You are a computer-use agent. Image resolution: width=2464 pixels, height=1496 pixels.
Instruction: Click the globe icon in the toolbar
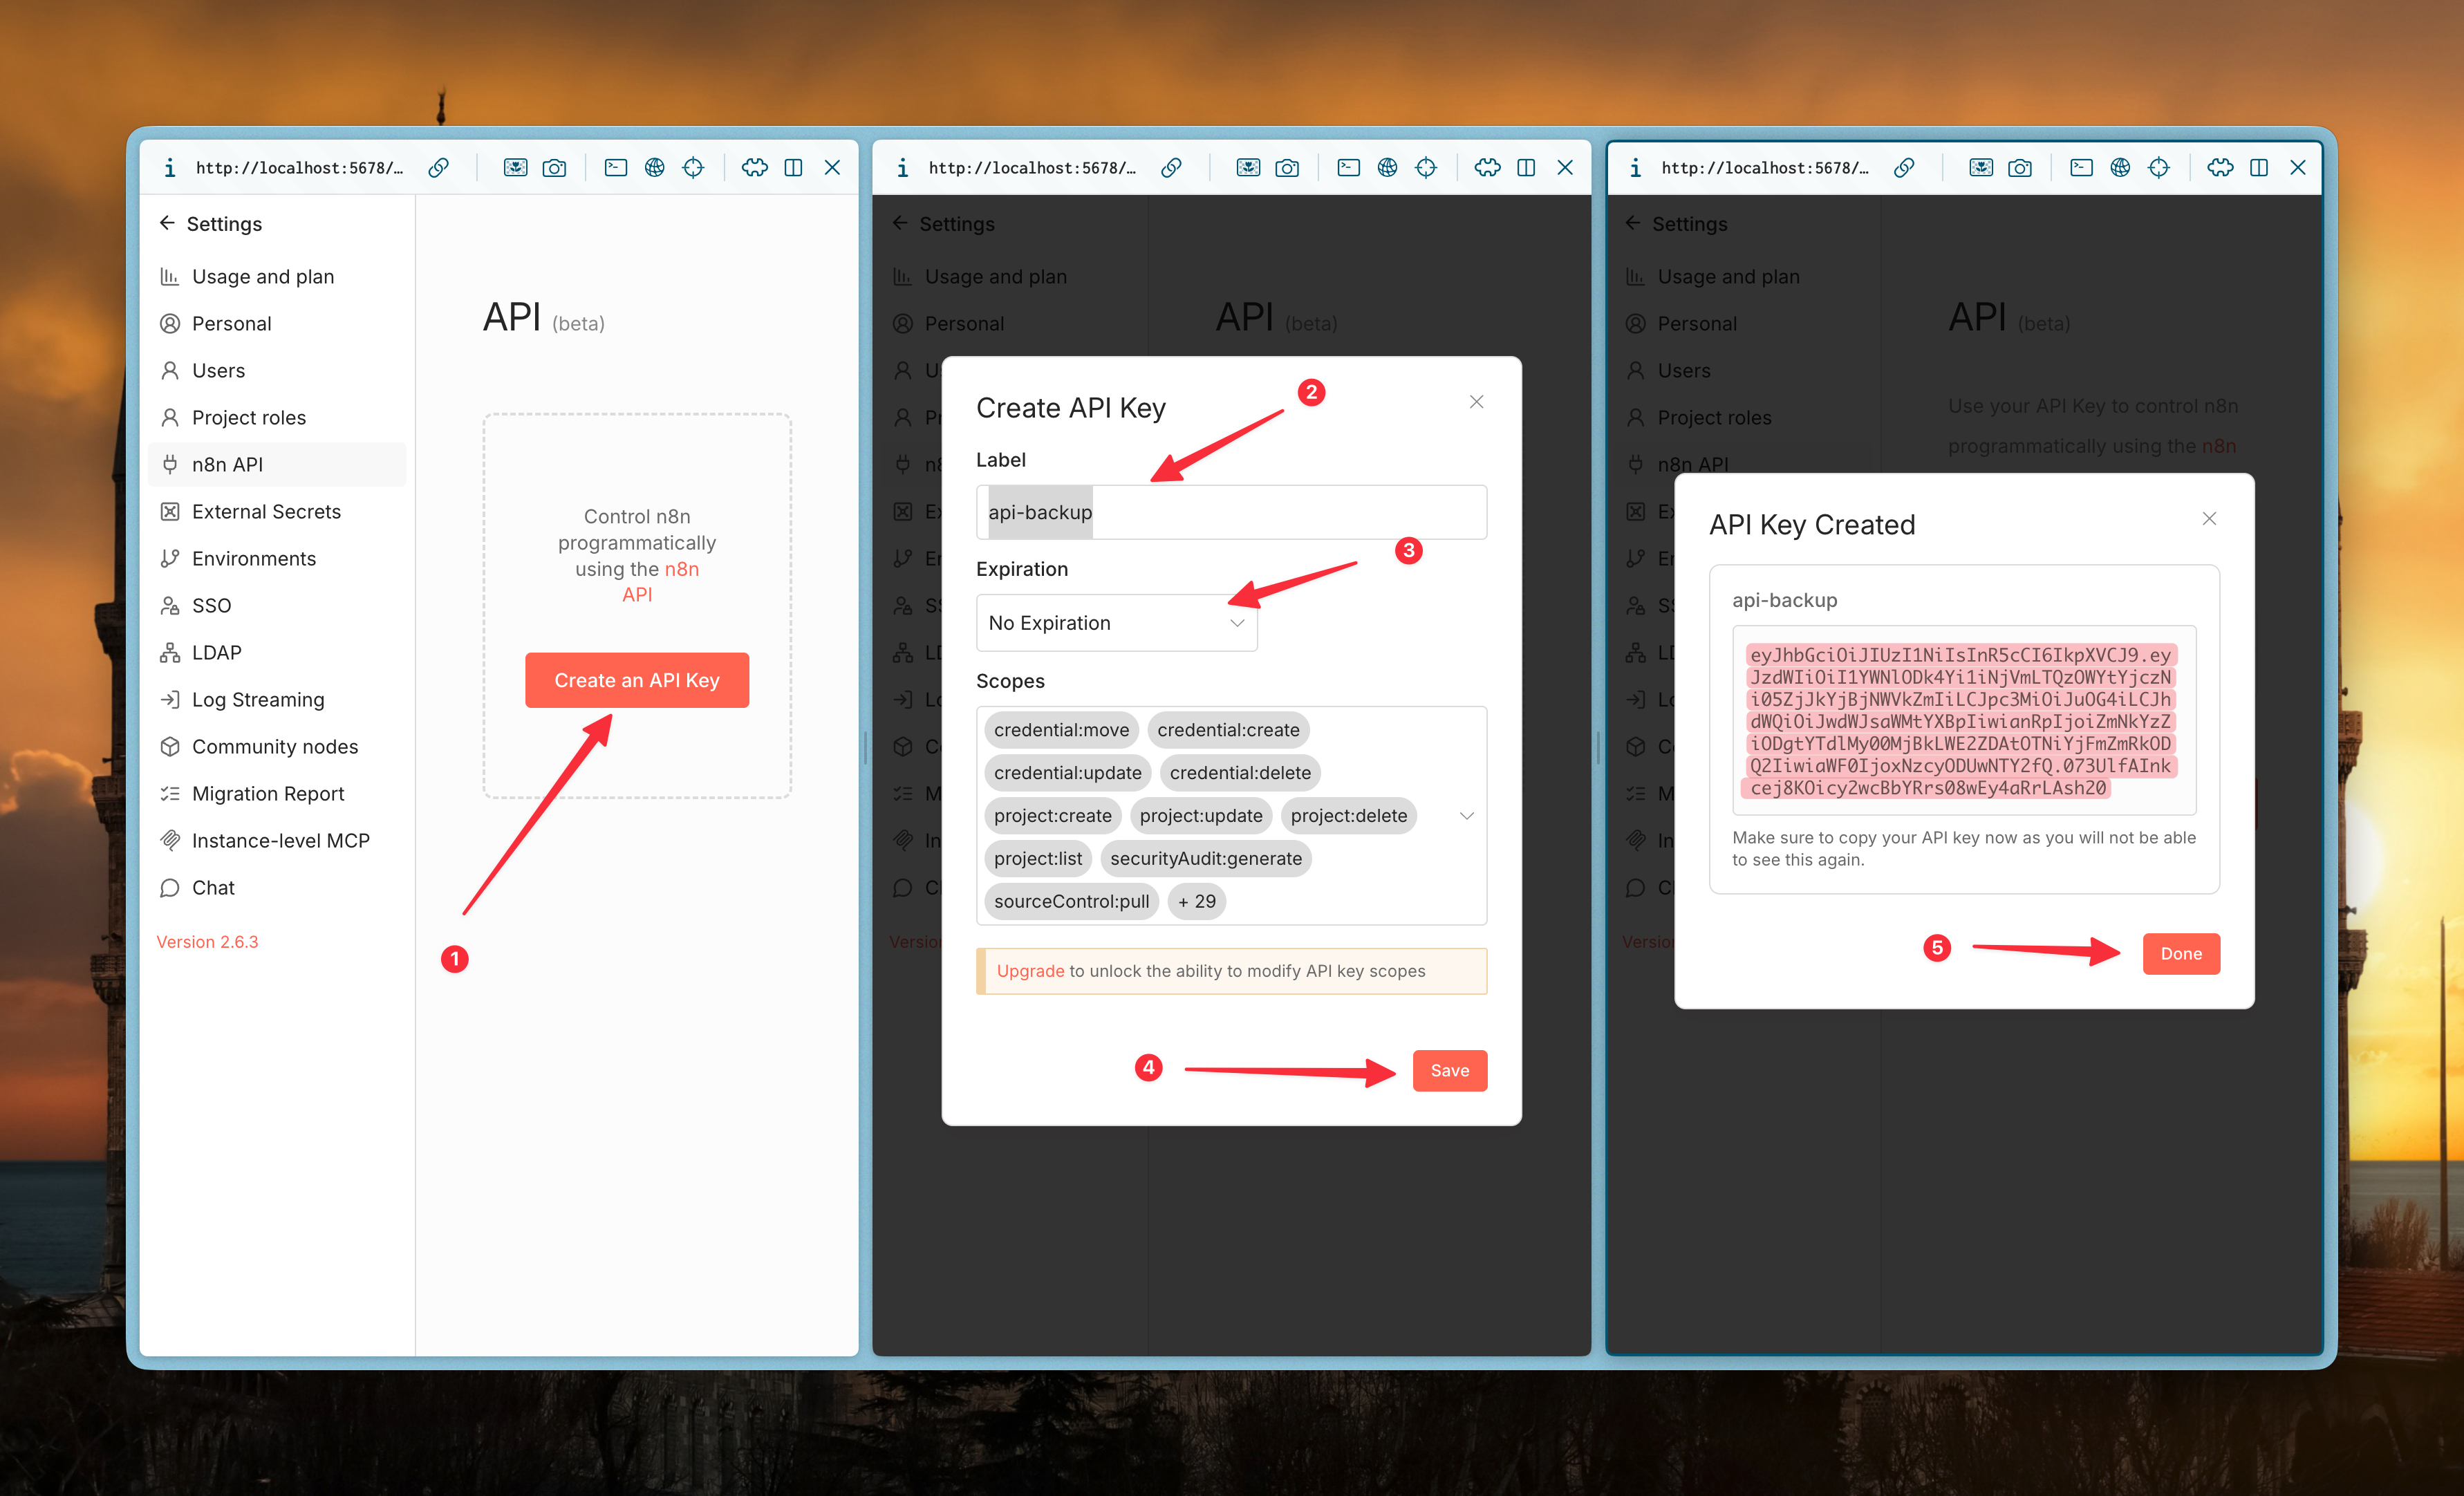(x=656, y=167)
